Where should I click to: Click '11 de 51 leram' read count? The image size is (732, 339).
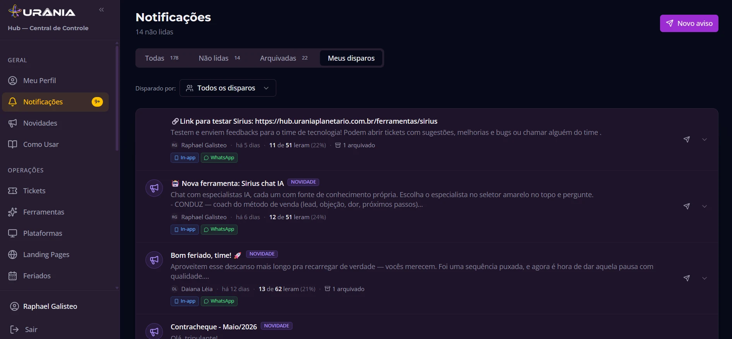tap(298, 145)
